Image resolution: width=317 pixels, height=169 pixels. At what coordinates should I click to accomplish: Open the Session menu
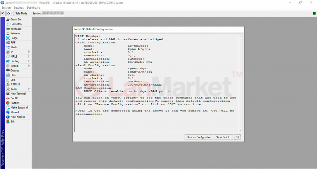(x=6, y=7)
